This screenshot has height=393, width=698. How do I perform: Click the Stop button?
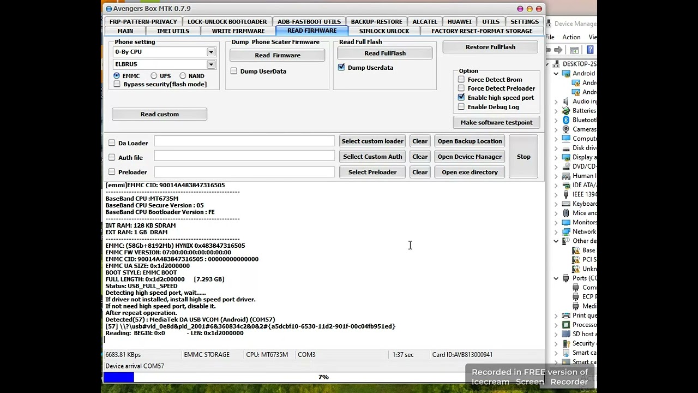point(523,157)
